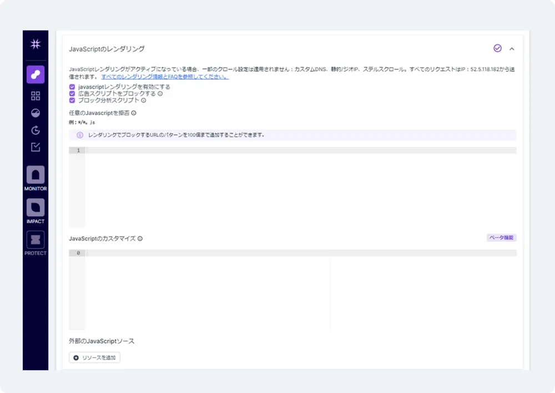Screen dimensions: 555x393
Task: Uncheck javascriptレンダリングを有効にする
Action: 72,87
